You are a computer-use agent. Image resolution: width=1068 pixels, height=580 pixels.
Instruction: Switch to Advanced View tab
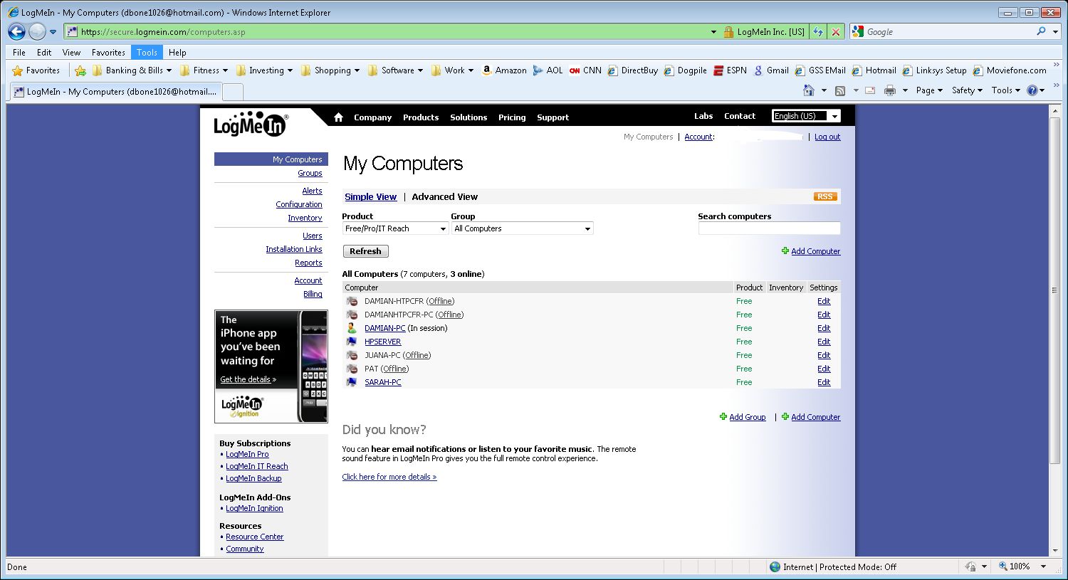[x=444, y=196]
